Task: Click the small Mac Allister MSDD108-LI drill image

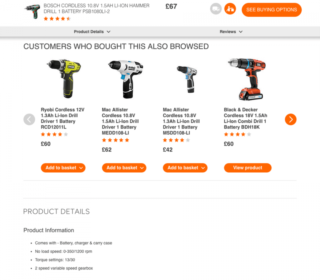Action: (187, 79)
